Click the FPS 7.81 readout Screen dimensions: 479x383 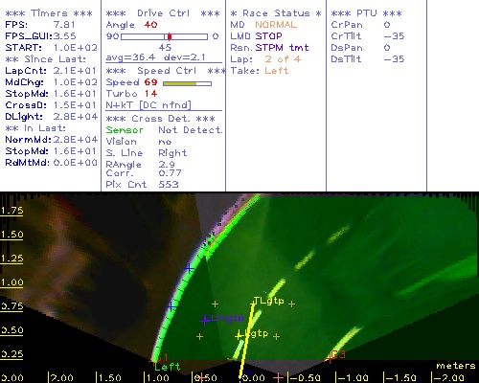[x=40, y=25]
